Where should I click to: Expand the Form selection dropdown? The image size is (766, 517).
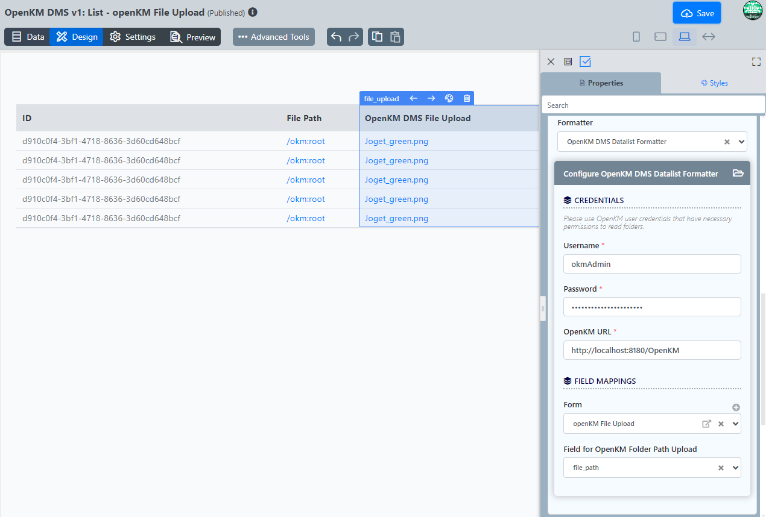[x=735, y=424]
